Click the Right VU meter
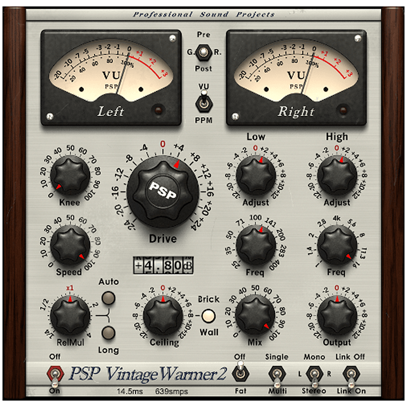The height and width of the screenshot is (407, 407). pos(296,77)
